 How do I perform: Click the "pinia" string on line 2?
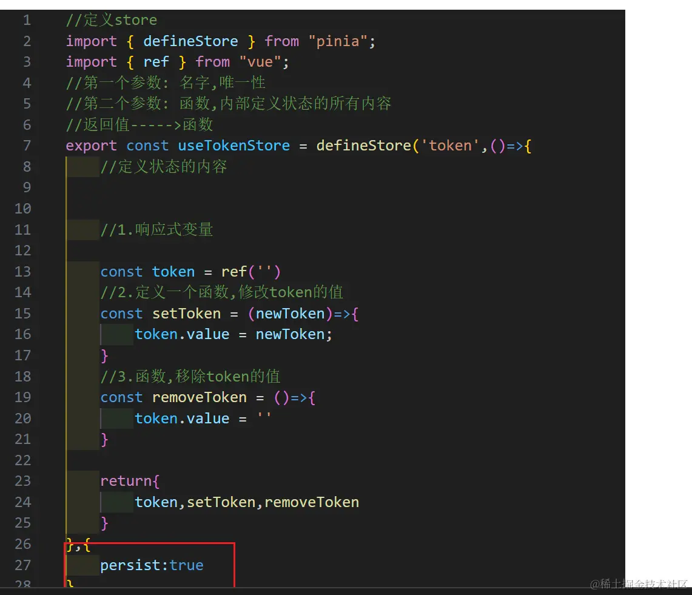pos(338,41)
